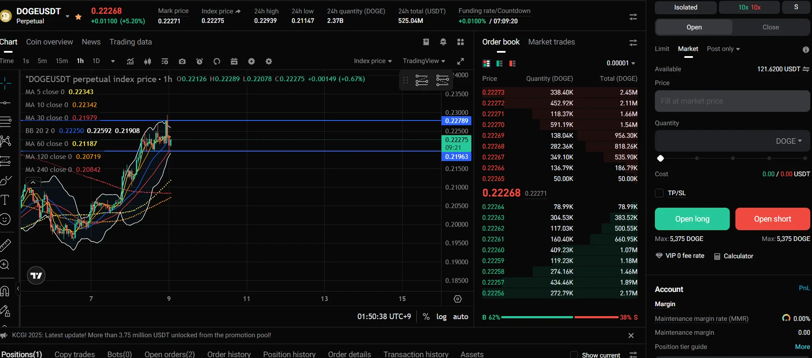The height and width of the screenshot is (358, 812).
Task: Click the TradingView logo on chart
Action: tap(36, 276)
